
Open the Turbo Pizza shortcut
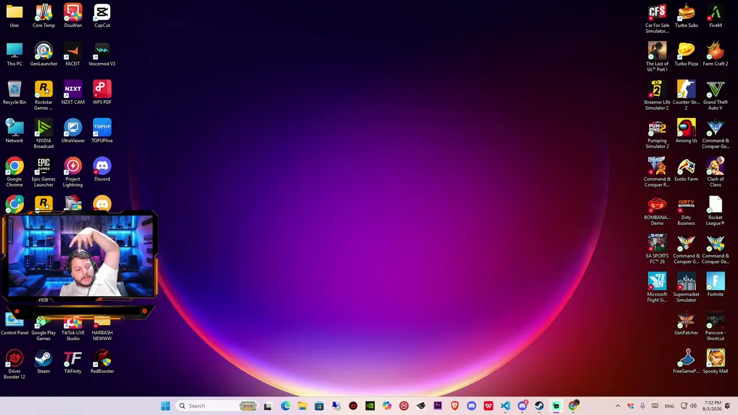(x=686, y=55)
